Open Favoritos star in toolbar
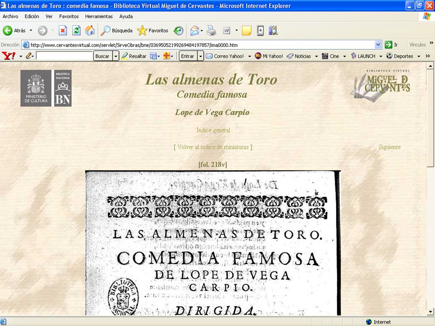 tap(153, 30)
